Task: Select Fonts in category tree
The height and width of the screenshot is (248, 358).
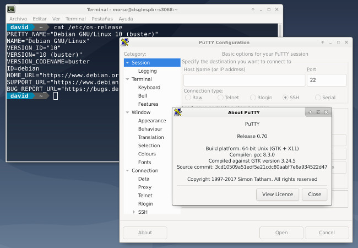Action: 144,162
